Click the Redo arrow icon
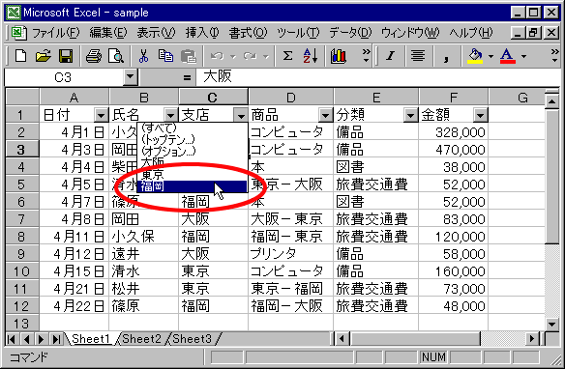Viewport: 565px width, 369px height. [x=250, y=56]
